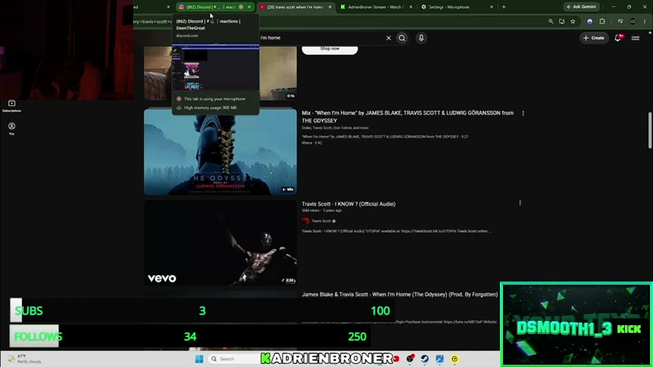Click the YouTube Create button
The width and height of the screenshot is (653, 367).
tap(594, 38)
